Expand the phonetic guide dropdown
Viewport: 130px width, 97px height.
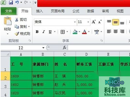[x=101, y=32]
